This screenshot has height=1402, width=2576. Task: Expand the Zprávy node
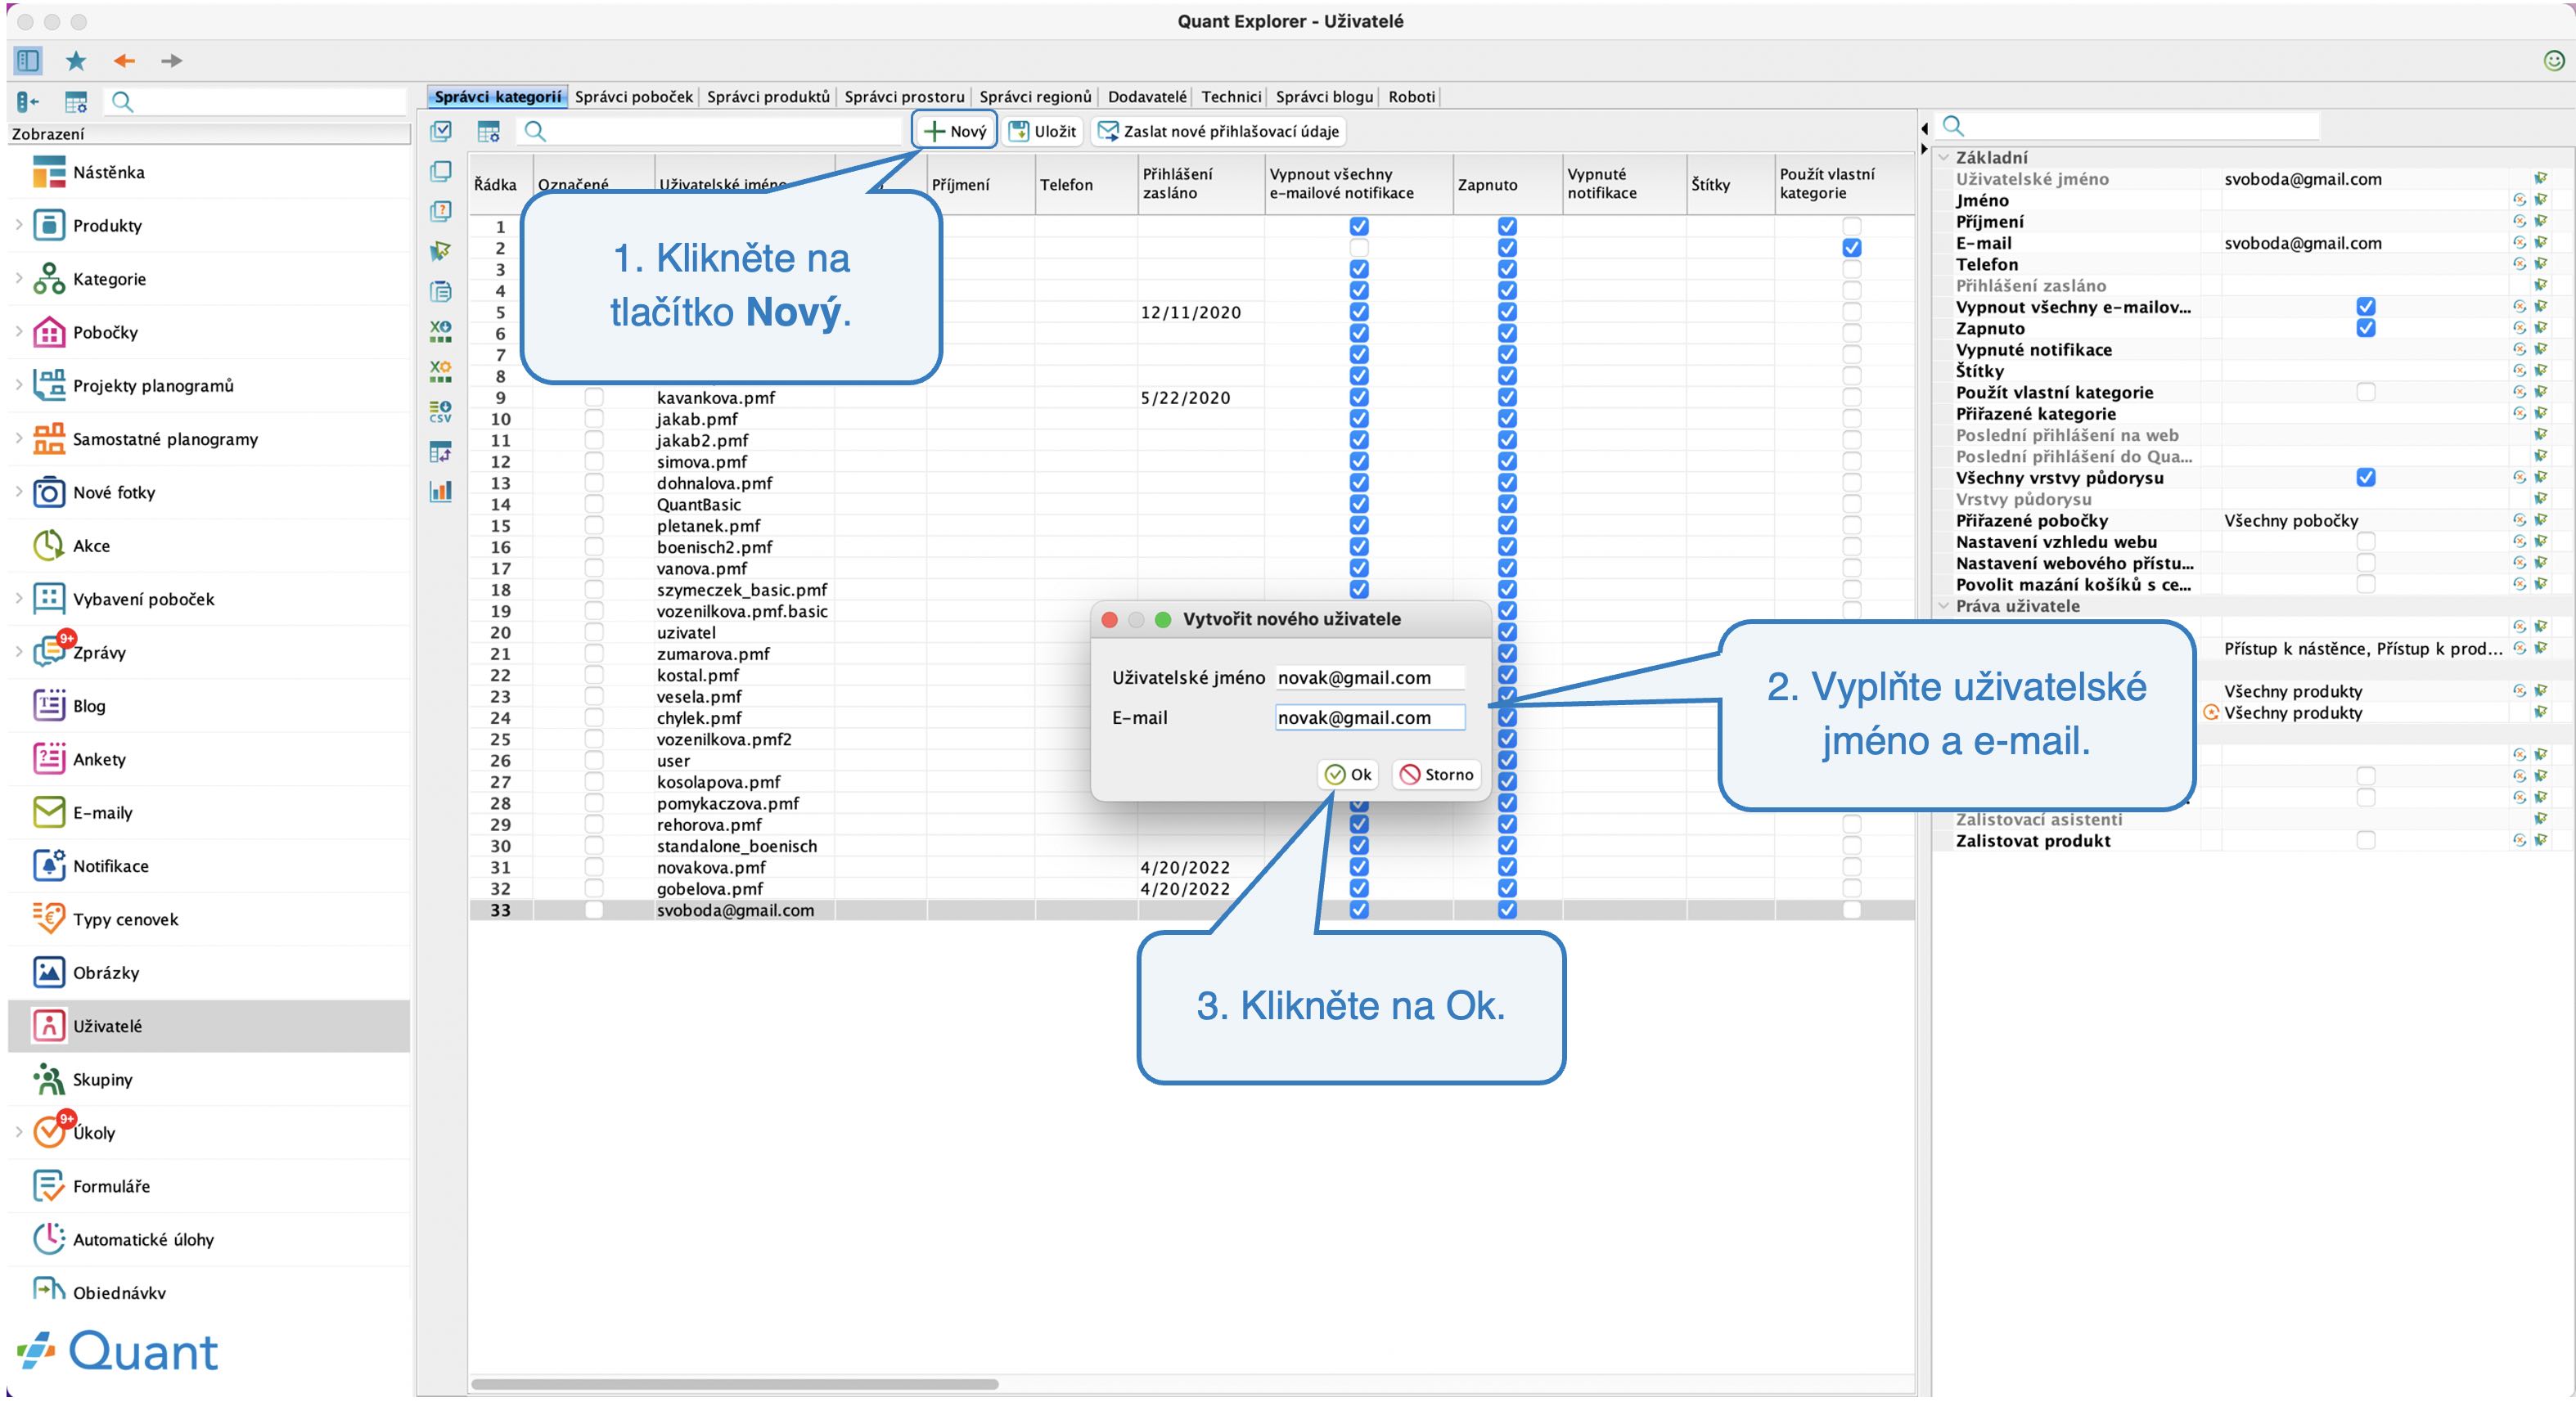(19, 652)
